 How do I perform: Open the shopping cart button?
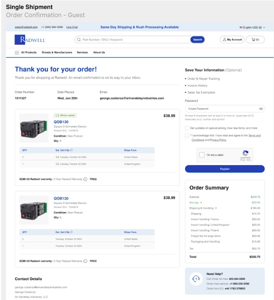255,40
